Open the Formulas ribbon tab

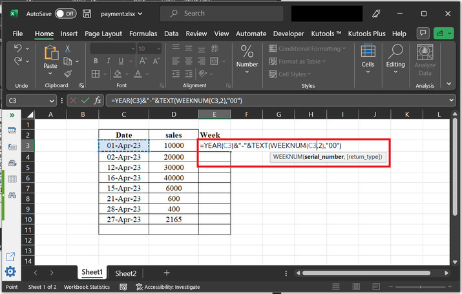click(143, 34)
